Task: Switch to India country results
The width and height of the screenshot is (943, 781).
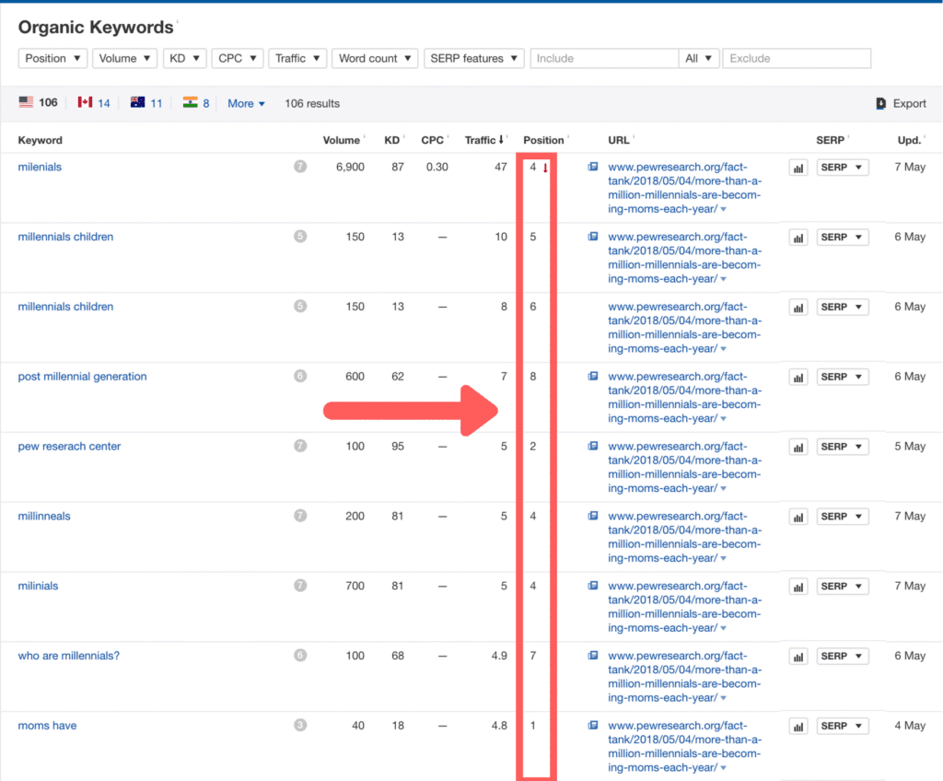Action: 196,103
